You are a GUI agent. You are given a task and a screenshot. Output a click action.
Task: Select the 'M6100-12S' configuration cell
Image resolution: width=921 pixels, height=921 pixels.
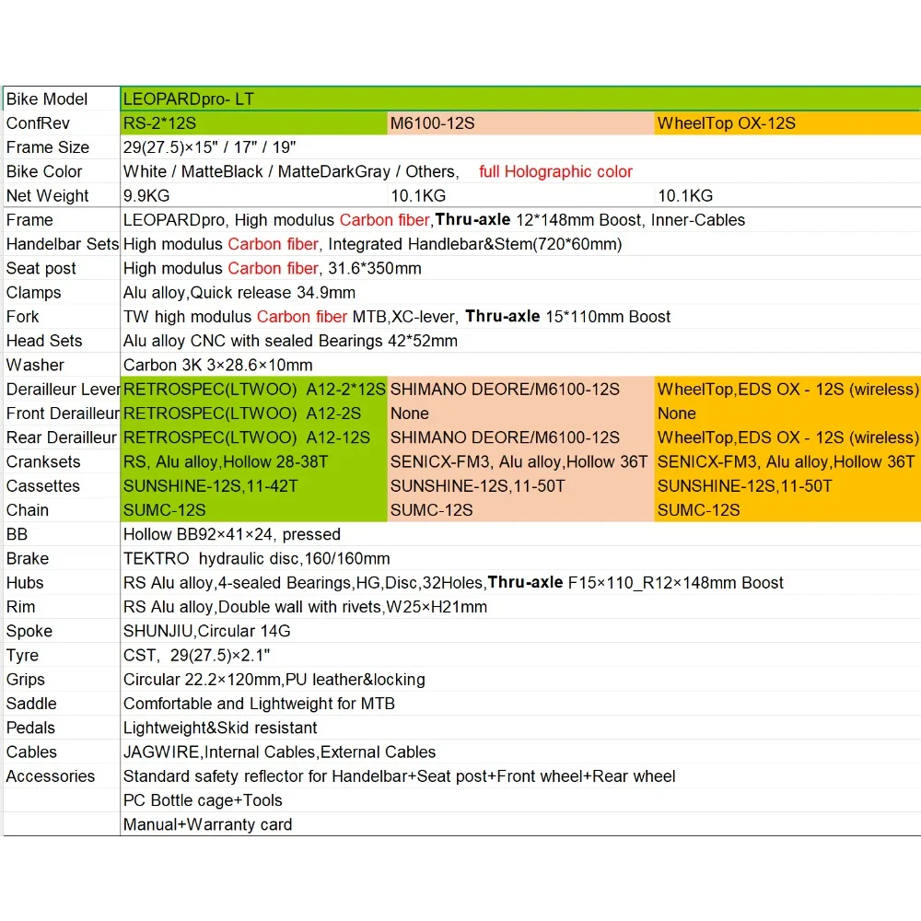(520, 123)
